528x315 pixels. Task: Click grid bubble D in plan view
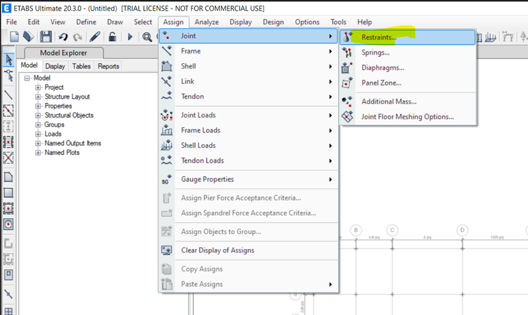463,230
